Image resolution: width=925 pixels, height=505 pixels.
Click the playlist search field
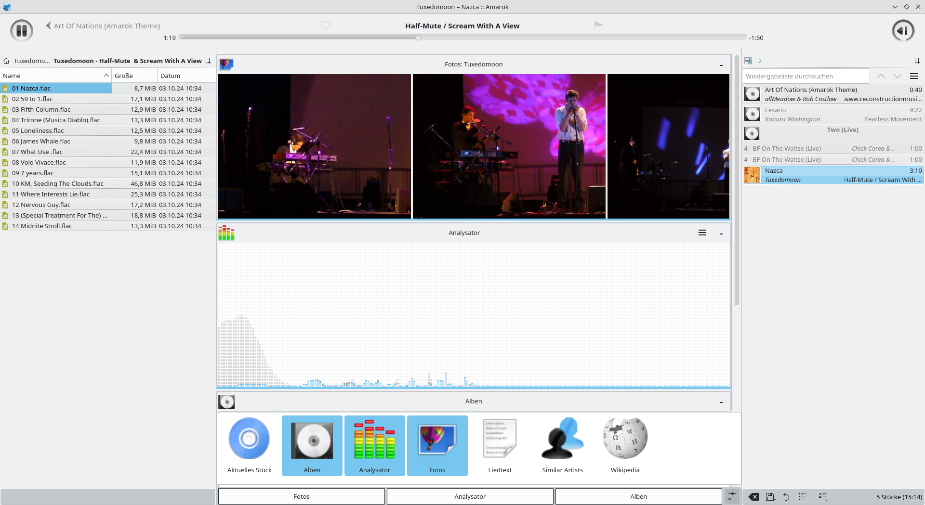click(x=806, y=76)
